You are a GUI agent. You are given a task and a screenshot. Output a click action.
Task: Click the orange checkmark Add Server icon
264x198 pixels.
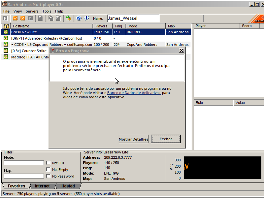pos(15,18)
